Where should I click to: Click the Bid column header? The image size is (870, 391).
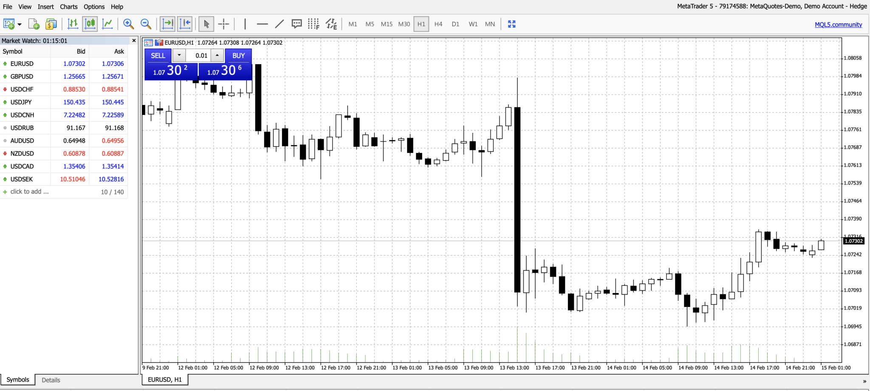pyautogui.click(x=81, y=51)
